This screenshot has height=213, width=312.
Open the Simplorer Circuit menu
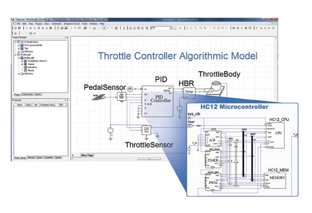point(72,24)
